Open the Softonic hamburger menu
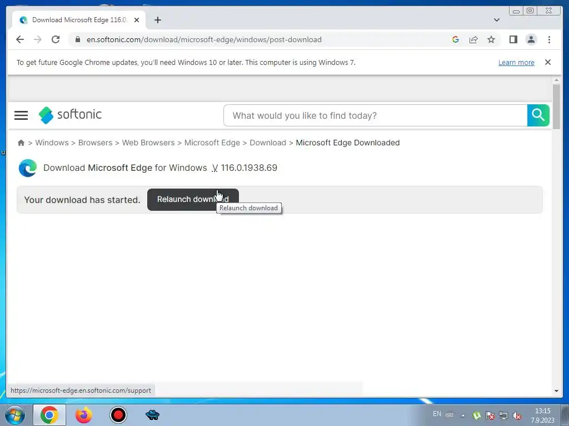The width and height of the screenshot is (569, 426). (x=21, y=115)
